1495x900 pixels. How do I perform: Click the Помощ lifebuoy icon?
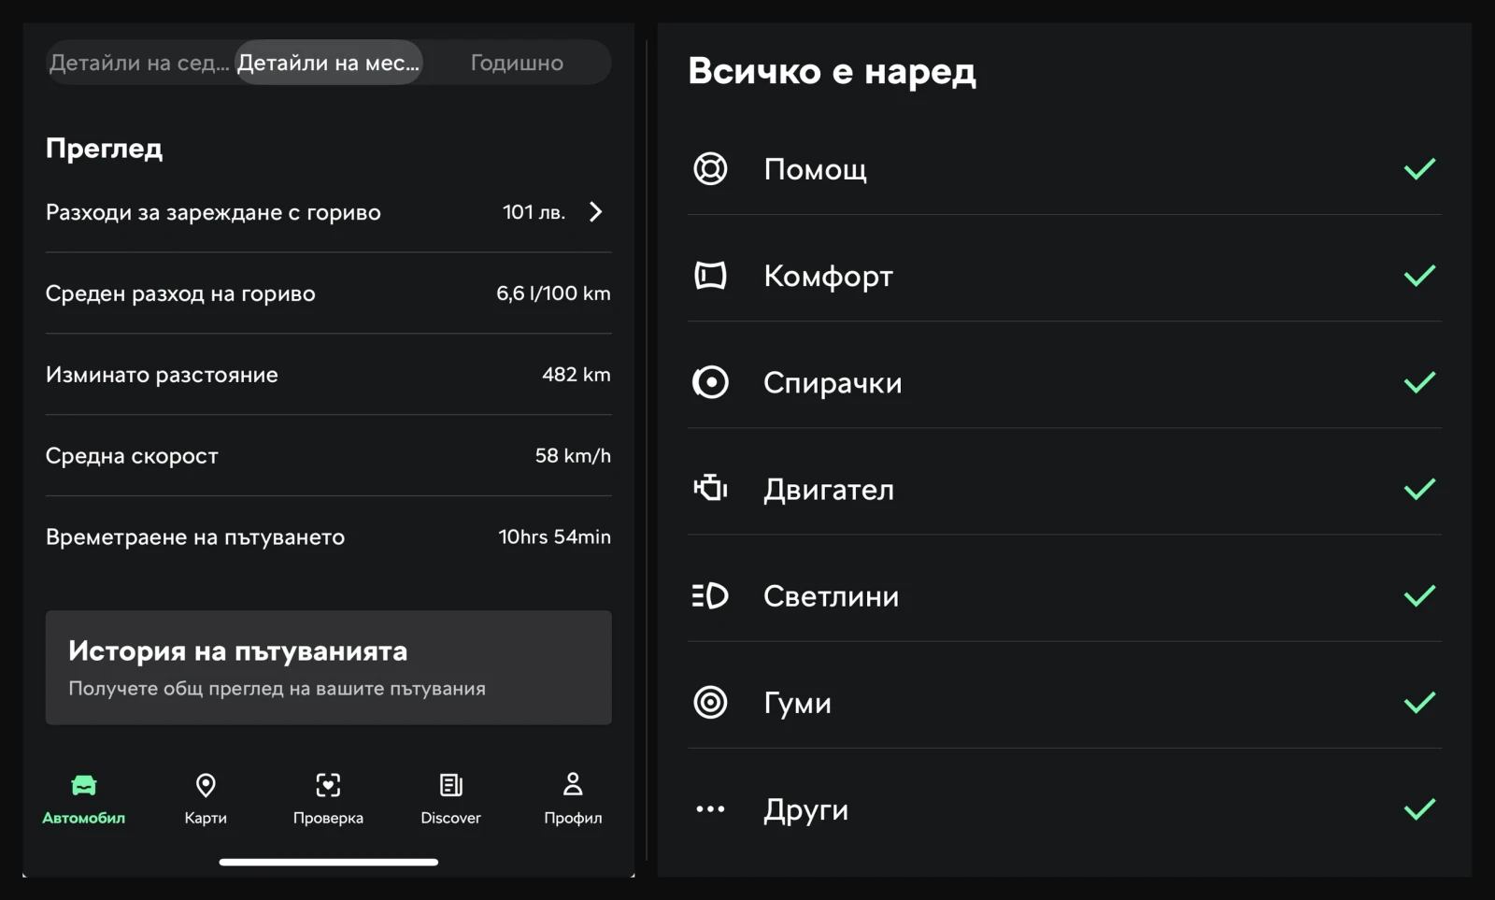tap(710, 169)
